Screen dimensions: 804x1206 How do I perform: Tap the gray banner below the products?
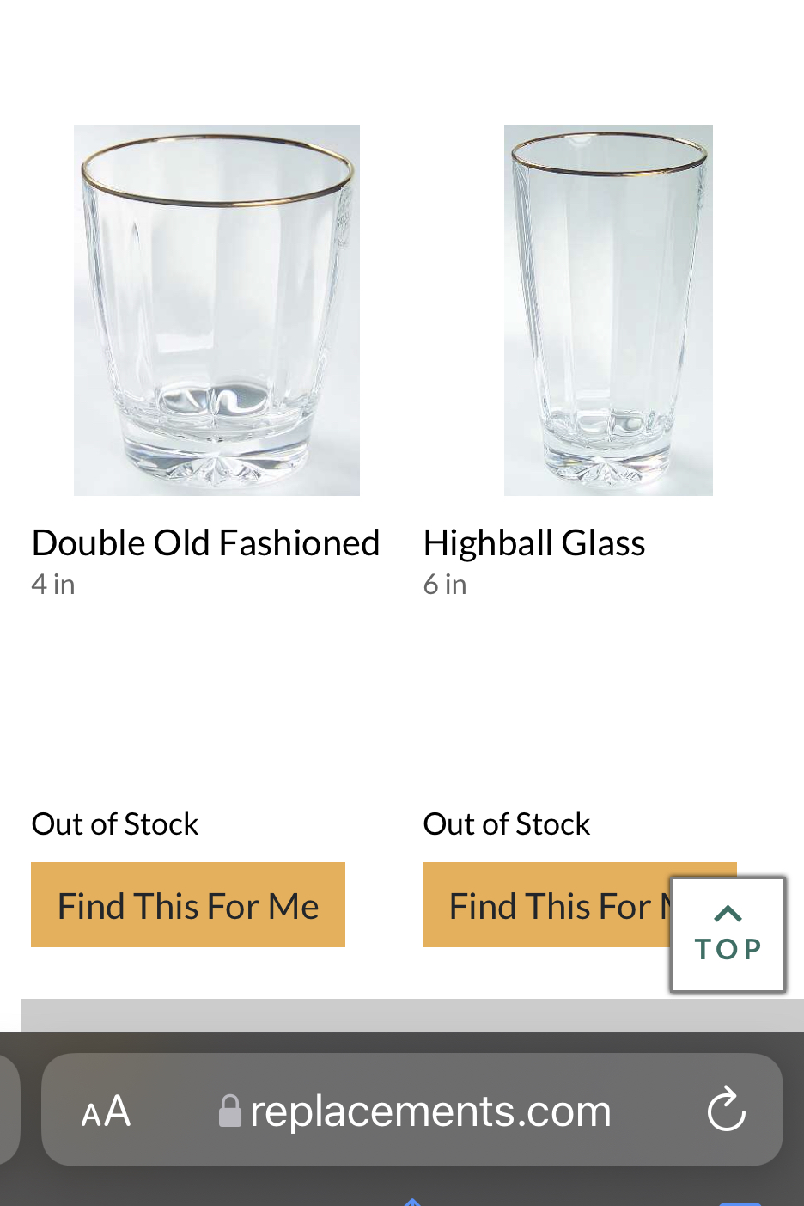(344, 1015)
